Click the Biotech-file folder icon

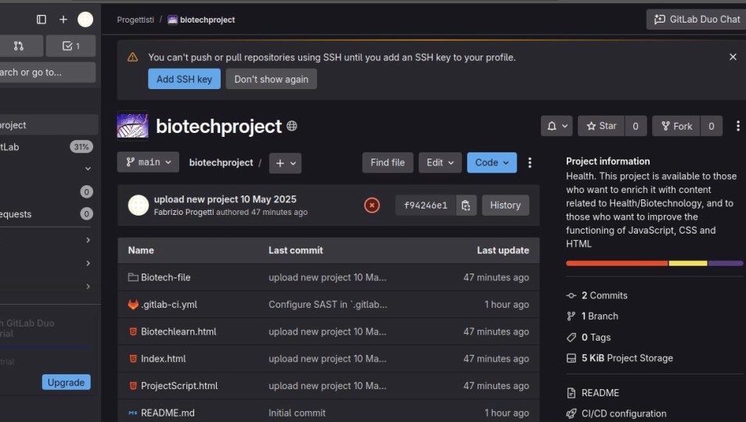click(133, 277)
